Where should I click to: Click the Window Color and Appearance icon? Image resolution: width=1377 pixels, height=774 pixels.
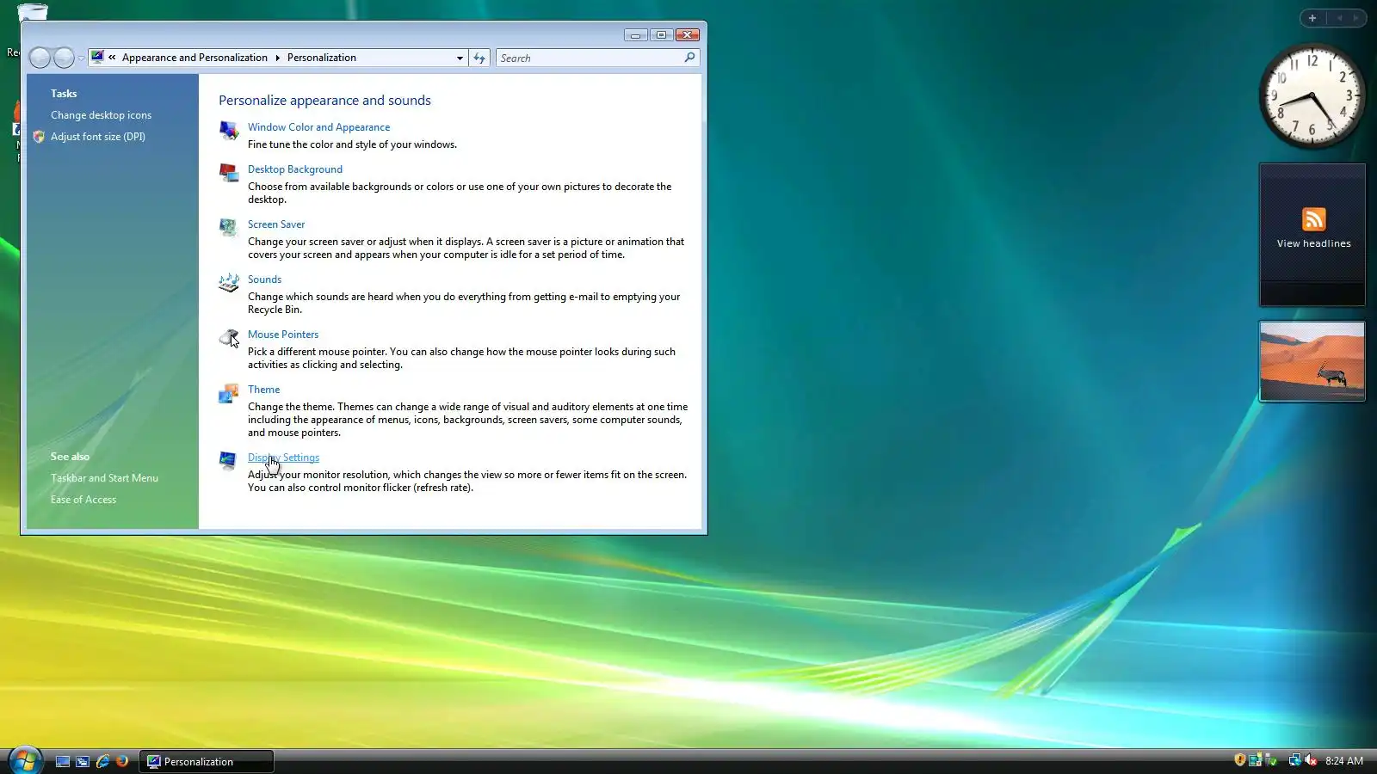[228, 130]
